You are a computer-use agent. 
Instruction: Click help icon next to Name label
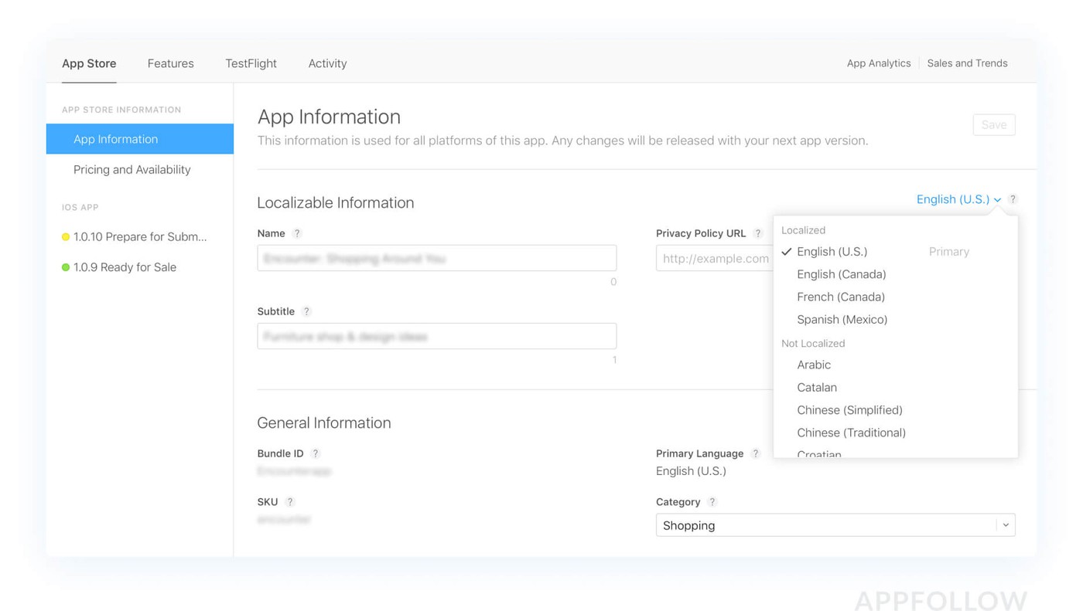pyautogui.click(x=297, y=233)
